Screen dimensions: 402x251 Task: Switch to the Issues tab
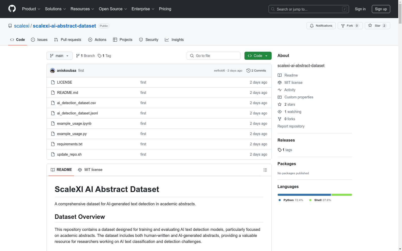coord(39,40)
